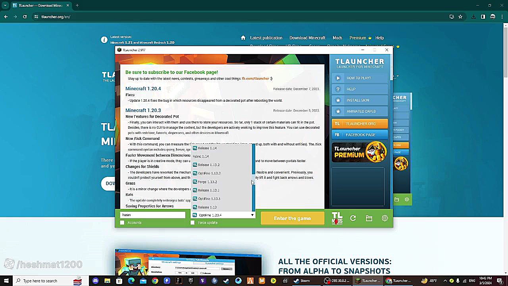The image size is (508, 286).
Task: Click the info icon next to Latest version
Action: (x=104, y=40)
